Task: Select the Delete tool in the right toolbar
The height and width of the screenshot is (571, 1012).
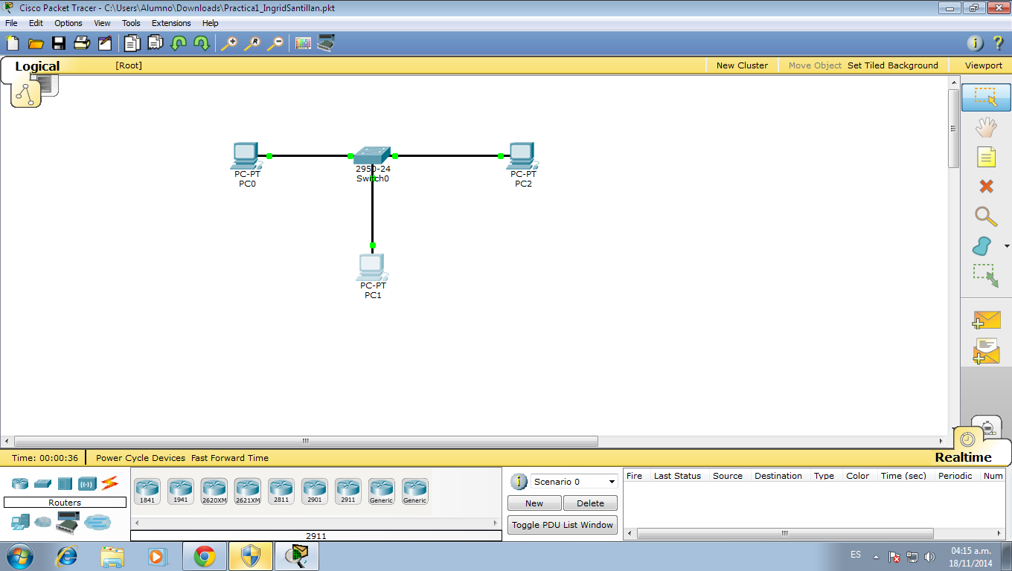Action: tap(985, 187)
